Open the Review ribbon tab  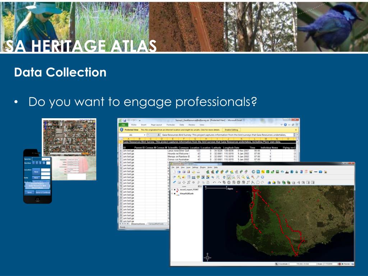point(192,125)
